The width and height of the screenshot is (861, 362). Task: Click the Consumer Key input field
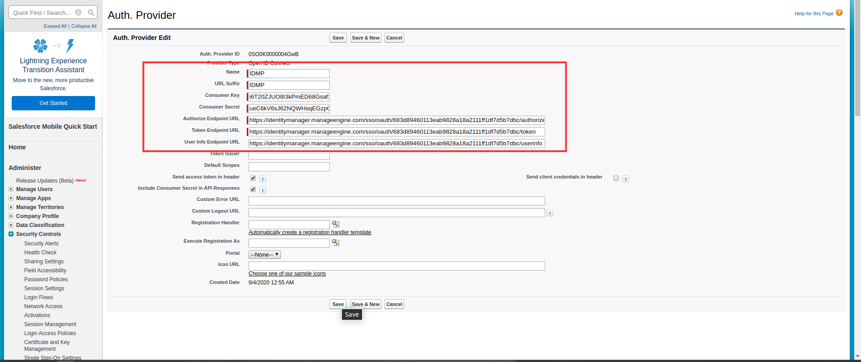click(289, 97)
